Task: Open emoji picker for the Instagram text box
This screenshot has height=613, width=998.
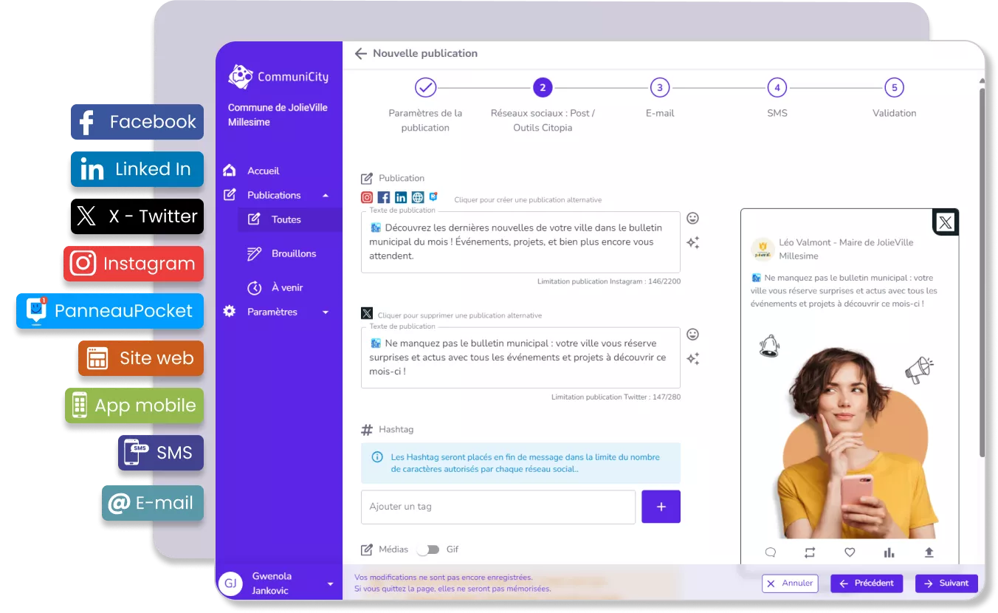Action: point(692,219)
